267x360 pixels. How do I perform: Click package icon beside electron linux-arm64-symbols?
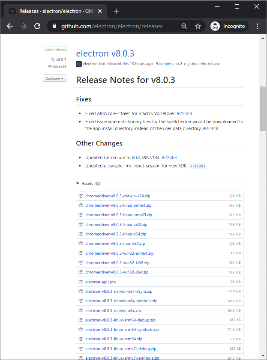coord(81,330)
